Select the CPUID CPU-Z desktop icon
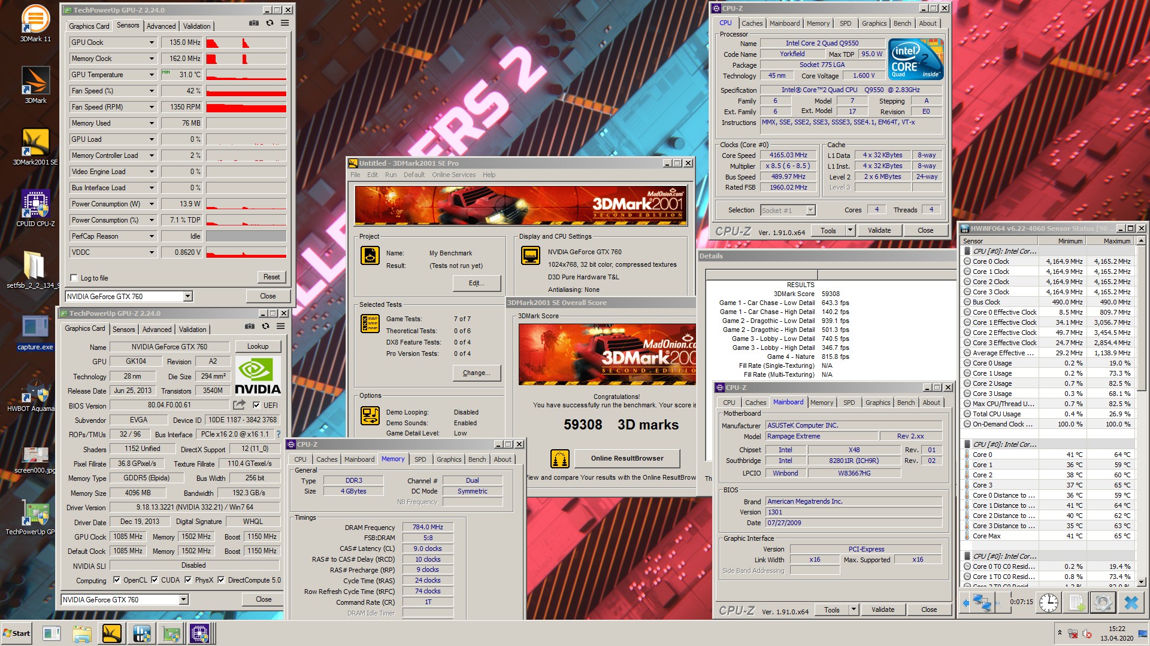The height and width of the screenshot is (646, 1150). pos(35,208)
